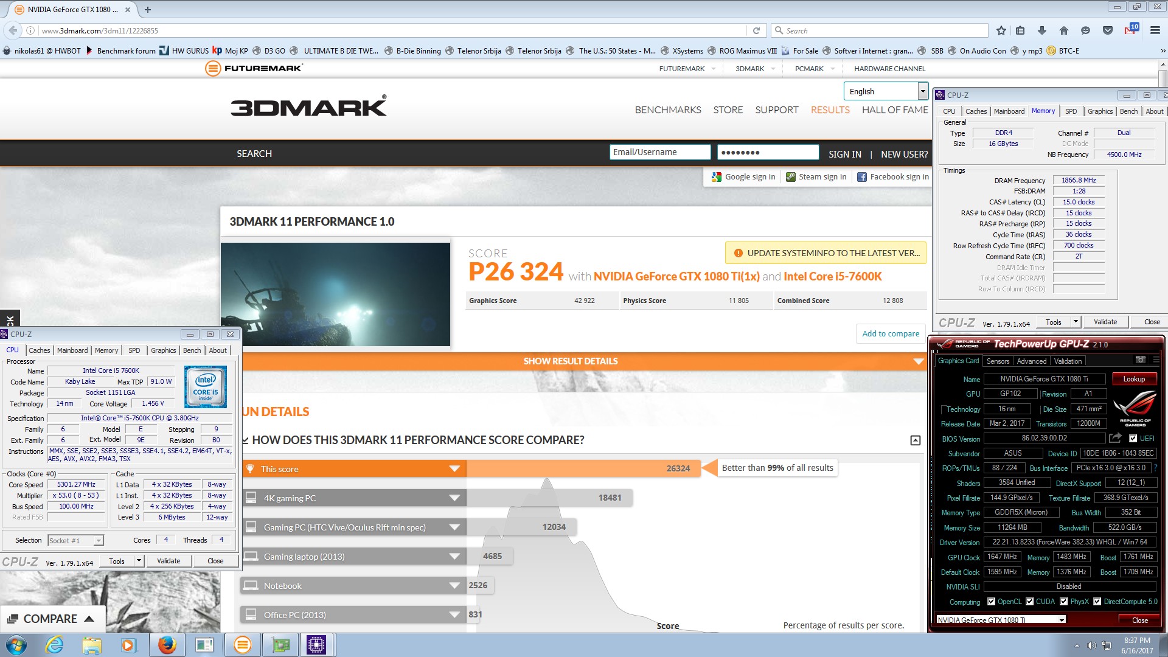
Task: Open the Firefox downloads arrow icon
Action: pyautogui.click(x=1042, y=30)
